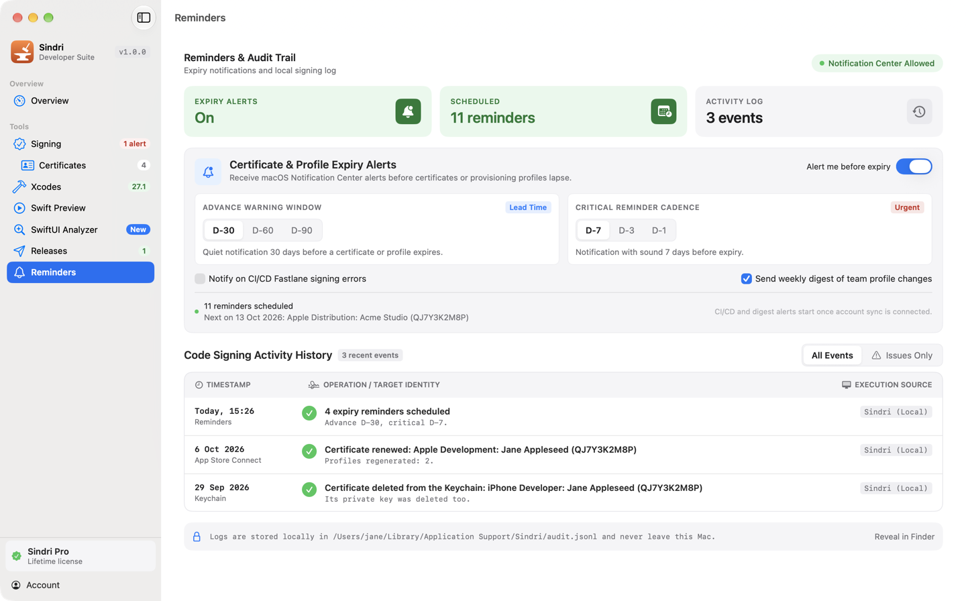
Task: Open the SwiftUI Analyzer
Action: click(80, 229)
